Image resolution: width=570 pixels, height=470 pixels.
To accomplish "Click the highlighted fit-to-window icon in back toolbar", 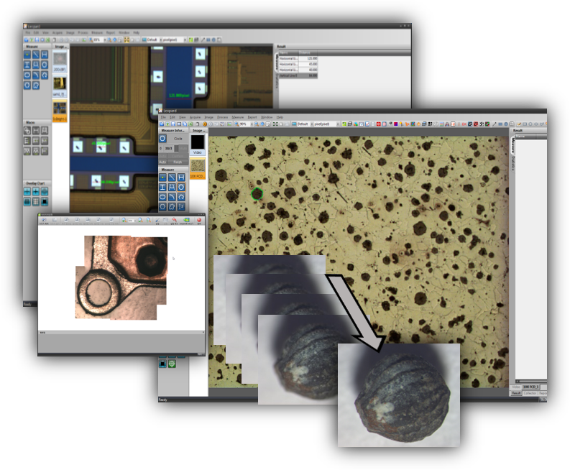I will click(127, 40).
